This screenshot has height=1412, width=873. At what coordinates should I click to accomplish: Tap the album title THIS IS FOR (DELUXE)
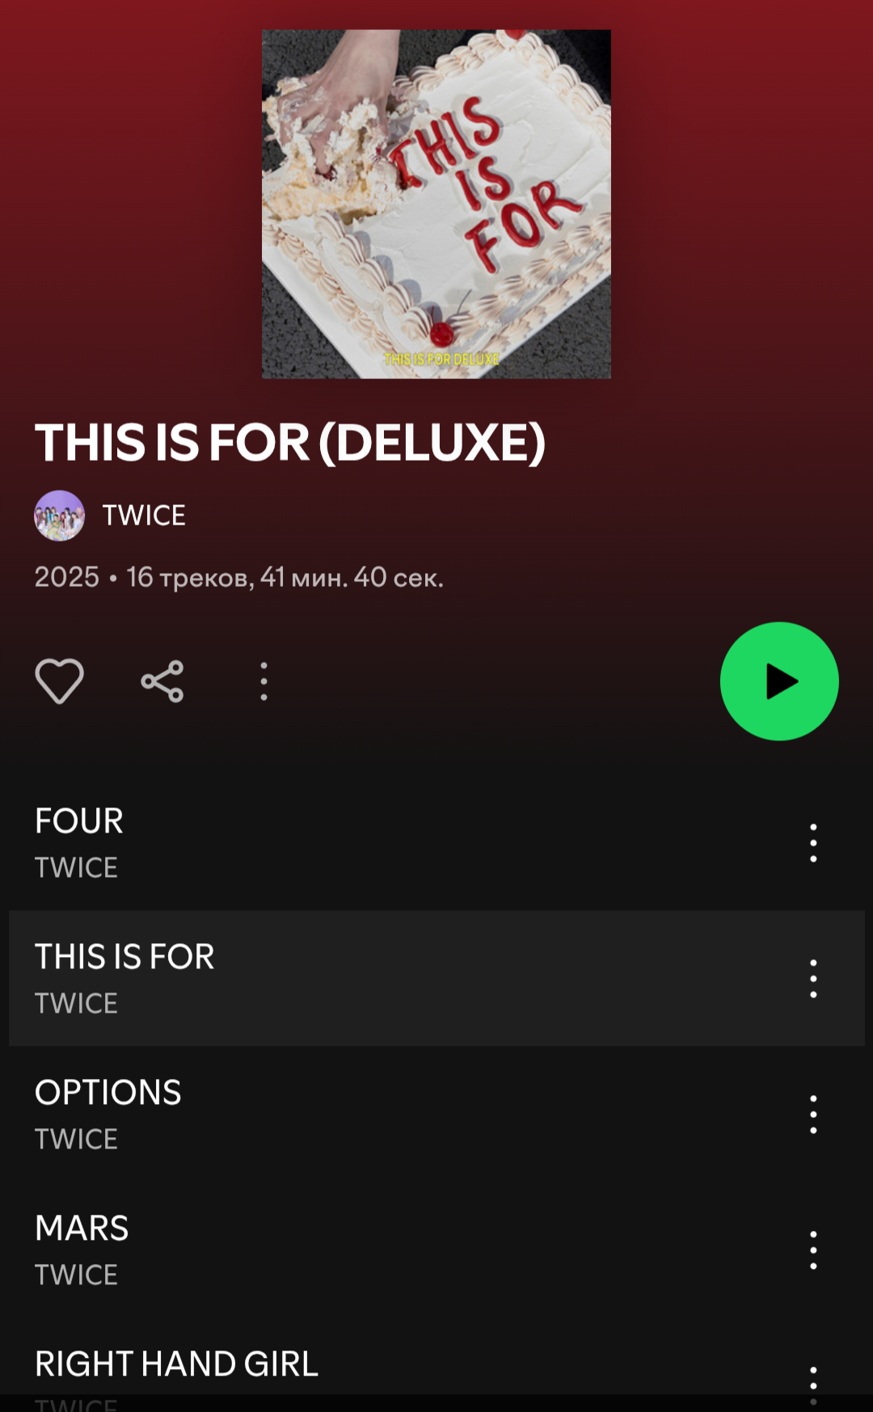pos(290,443)
